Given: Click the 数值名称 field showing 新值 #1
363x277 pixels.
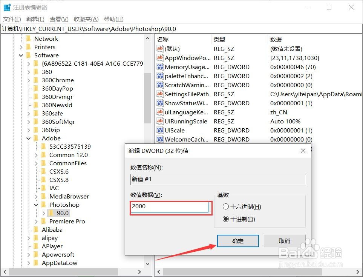Looking at the screenshot, I should point(218,179).
